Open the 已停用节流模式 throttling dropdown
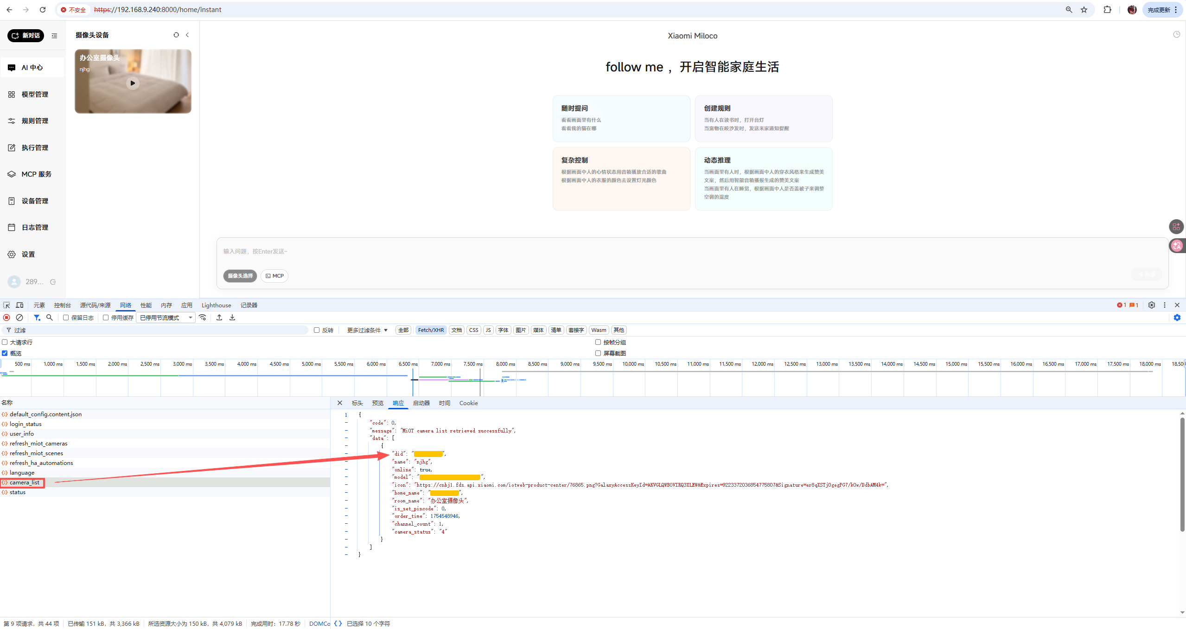This screenshot has height=629, width=1186. coord(166,318)
